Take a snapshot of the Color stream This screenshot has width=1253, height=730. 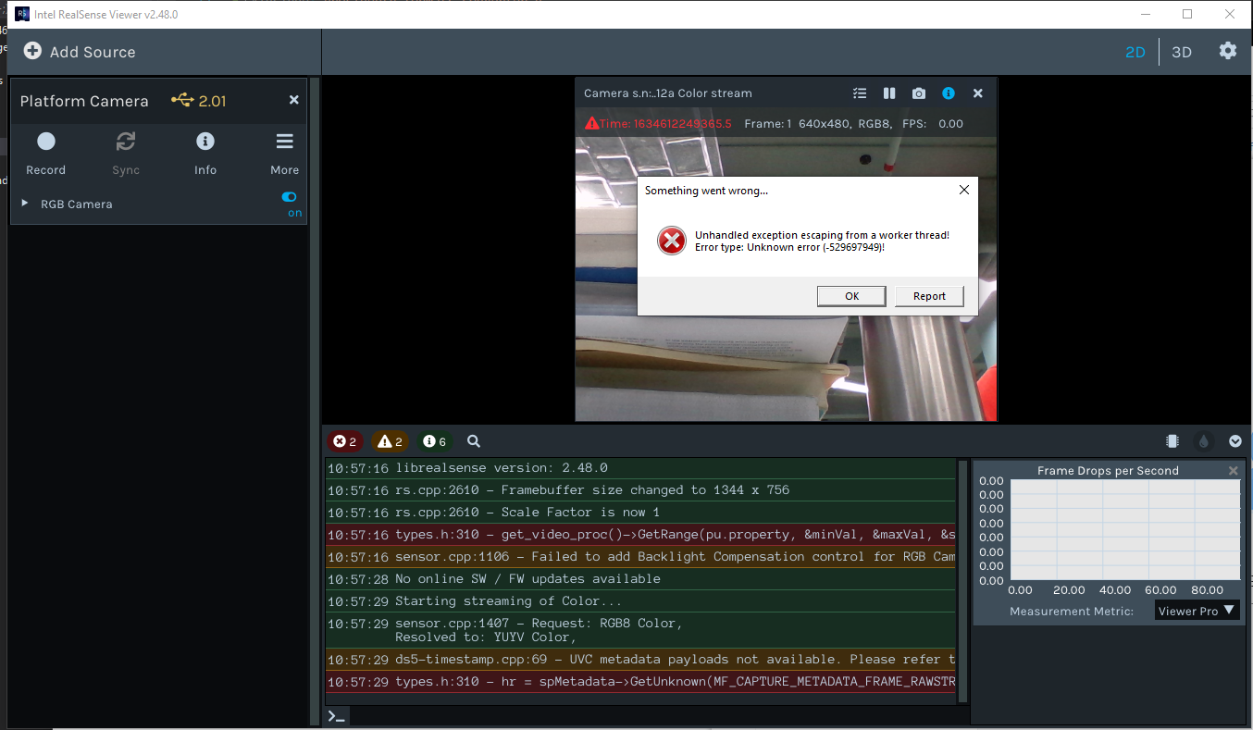918,93
